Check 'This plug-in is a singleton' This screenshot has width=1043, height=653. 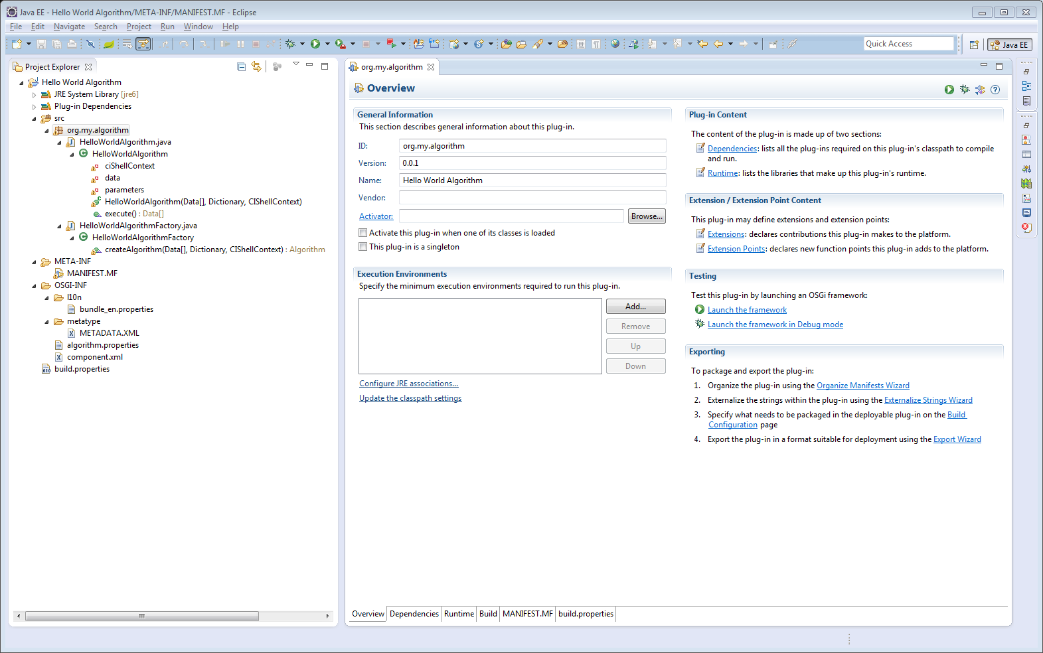click(362, 247)
